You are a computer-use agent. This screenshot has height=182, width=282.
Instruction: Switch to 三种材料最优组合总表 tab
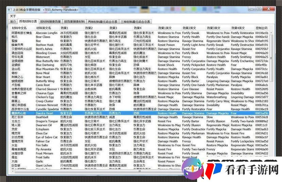pos(135,22)
